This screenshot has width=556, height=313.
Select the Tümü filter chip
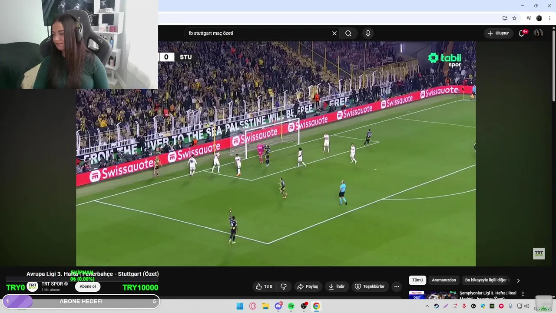[417, 280]
